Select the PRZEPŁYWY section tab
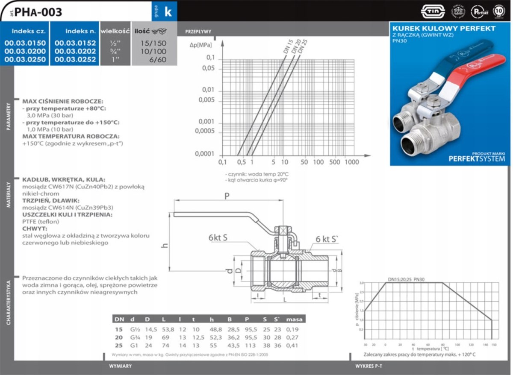The width and height of the screenshot is (513, 375). click(x=198, y=32)
